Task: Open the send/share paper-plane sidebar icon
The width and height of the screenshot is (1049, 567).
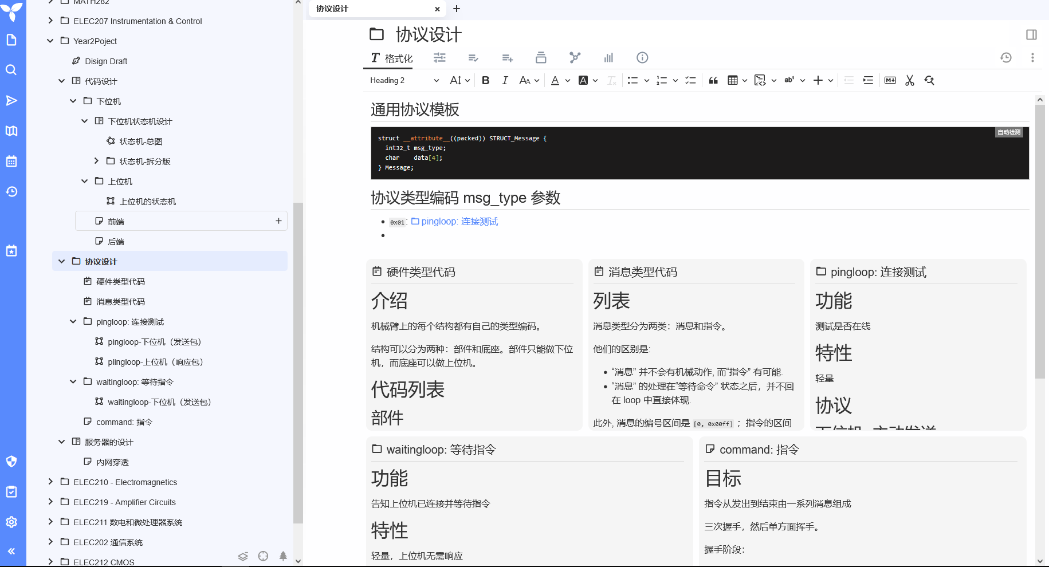Action: [11, 100]
